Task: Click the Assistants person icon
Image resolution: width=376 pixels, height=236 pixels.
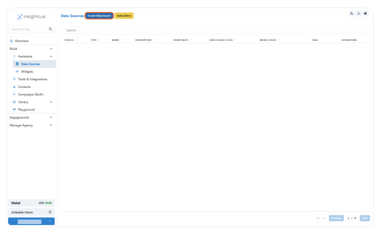Action: point(14,56)
